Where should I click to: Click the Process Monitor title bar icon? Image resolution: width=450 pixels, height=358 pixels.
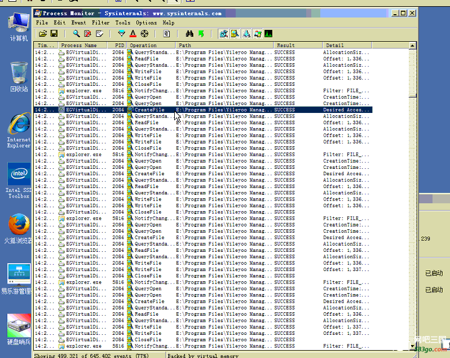pos(38,13)
